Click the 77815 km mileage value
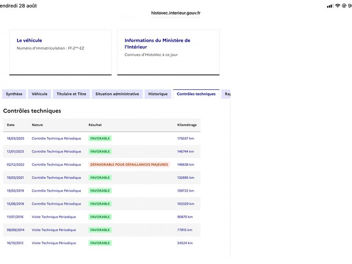352x264 pixels. pyautogui.click(x=185, y=230)
